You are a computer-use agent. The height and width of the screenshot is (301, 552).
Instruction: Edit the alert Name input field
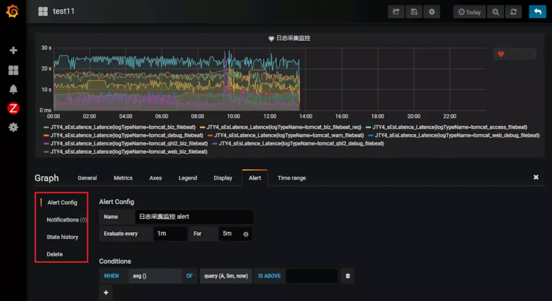click(194, 217)
